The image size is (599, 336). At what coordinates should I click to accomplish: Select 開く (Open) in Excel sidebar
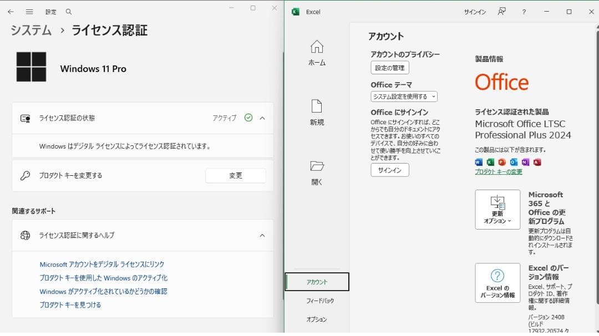point(317,172)
